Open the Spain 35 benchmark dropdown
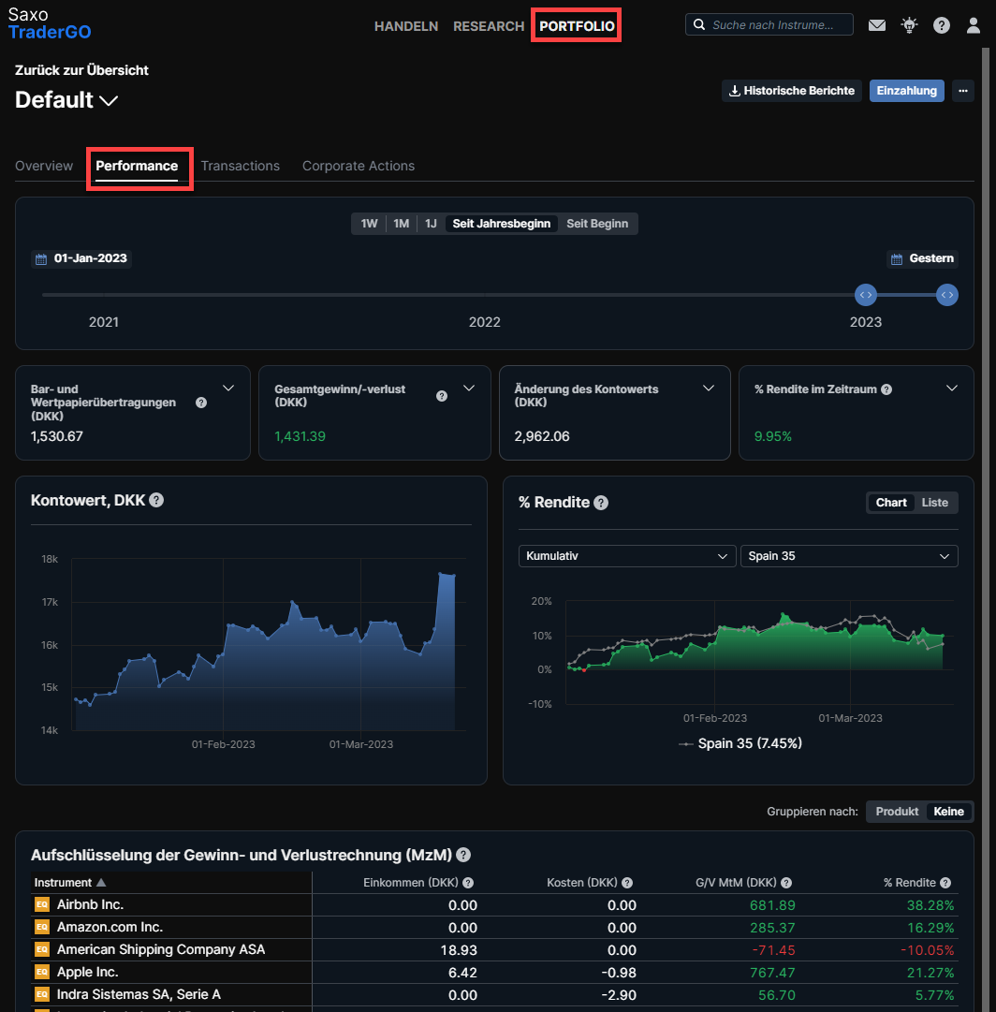 tap(849, 556)
